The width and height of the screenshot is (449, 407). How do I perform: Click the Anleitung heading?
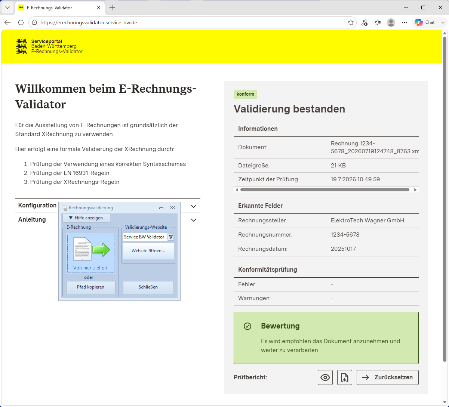click(x=32, y=220)
